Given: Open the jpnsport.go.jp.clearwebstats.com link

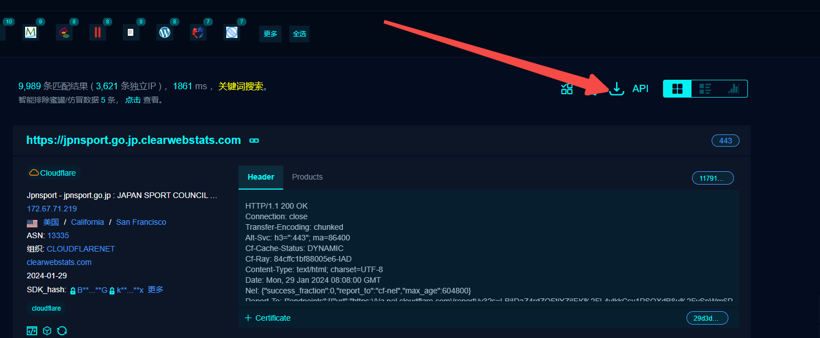Looking at the screenshot, I should pyautogui.click(x=134, y=140).
